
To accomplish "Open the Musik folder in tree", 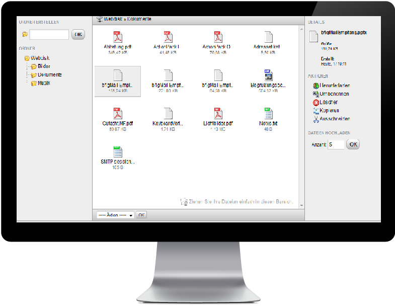I will coord(43,83).
